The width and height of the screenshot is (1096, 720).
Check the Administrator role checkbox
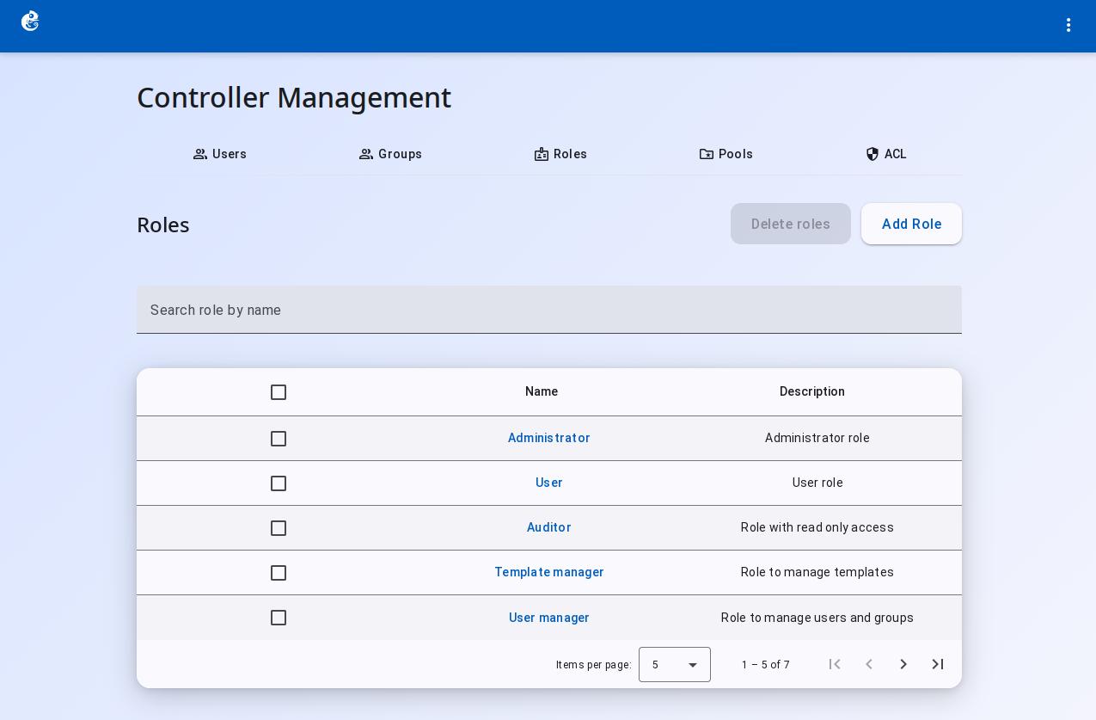pyautogui.click(x=279, y=439)
